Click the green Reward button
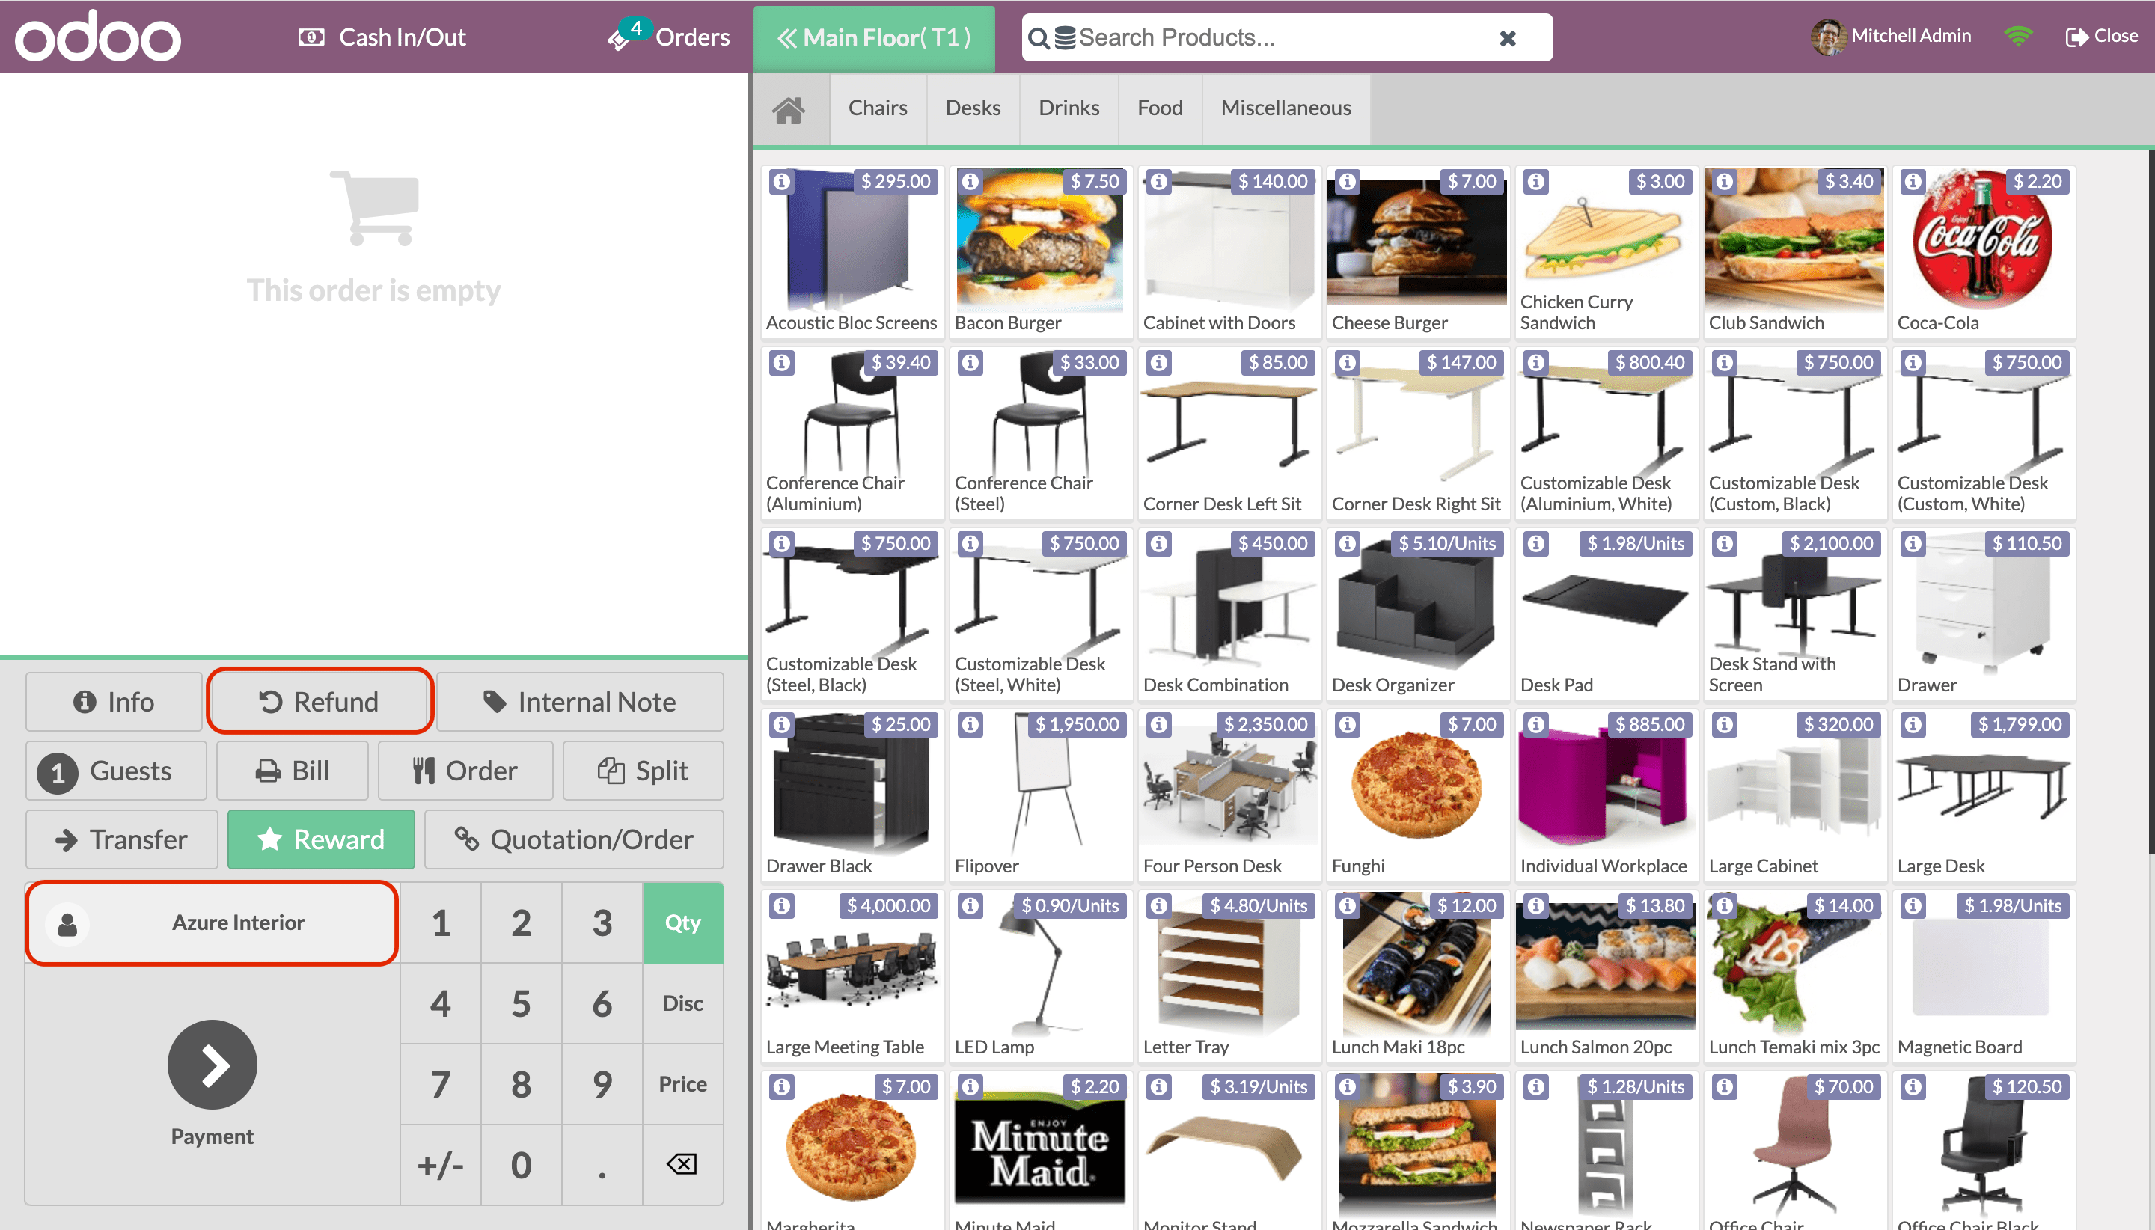Viewport: 2155px width, 1230px height. 321,839
